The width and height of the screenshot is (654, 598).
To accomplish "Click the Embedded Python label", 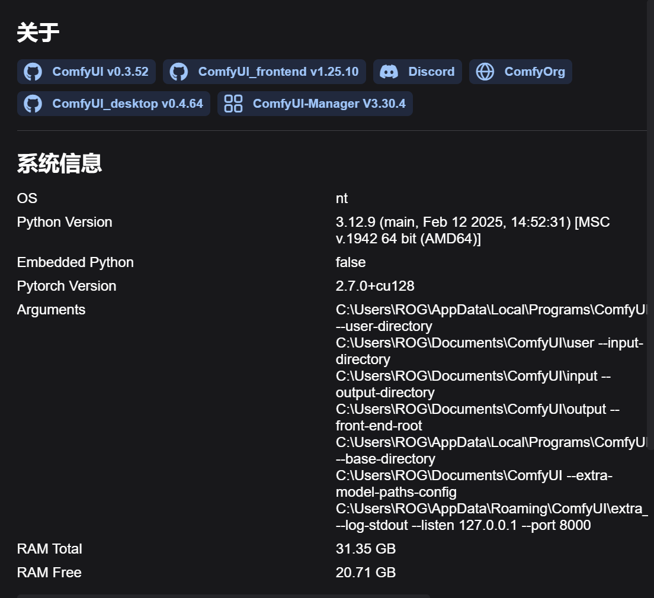I will [75, 262].
